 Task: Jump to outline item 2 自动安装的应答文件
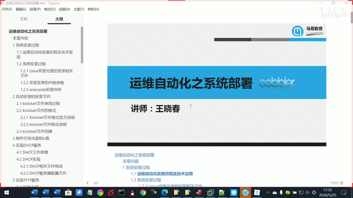[32, 97]
